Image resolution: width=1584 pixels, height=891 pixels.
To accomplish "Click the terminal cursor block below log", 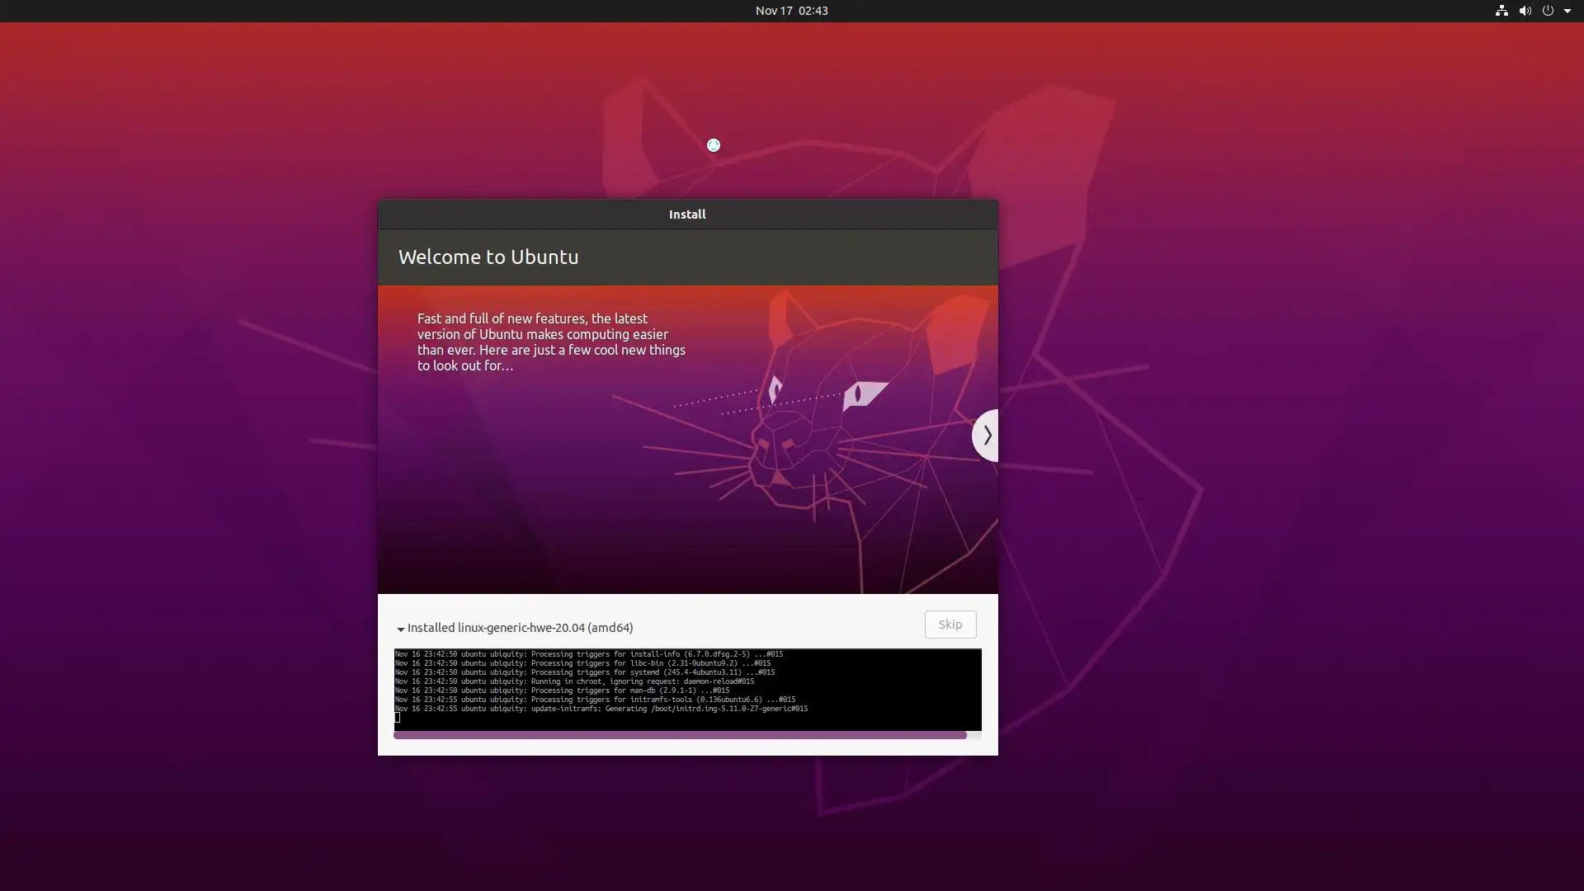I will click(397, 718).
